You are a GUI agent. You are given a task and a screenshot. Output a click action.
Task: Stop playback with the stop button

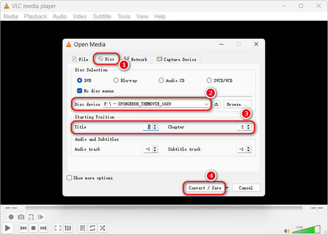(33, 228)
